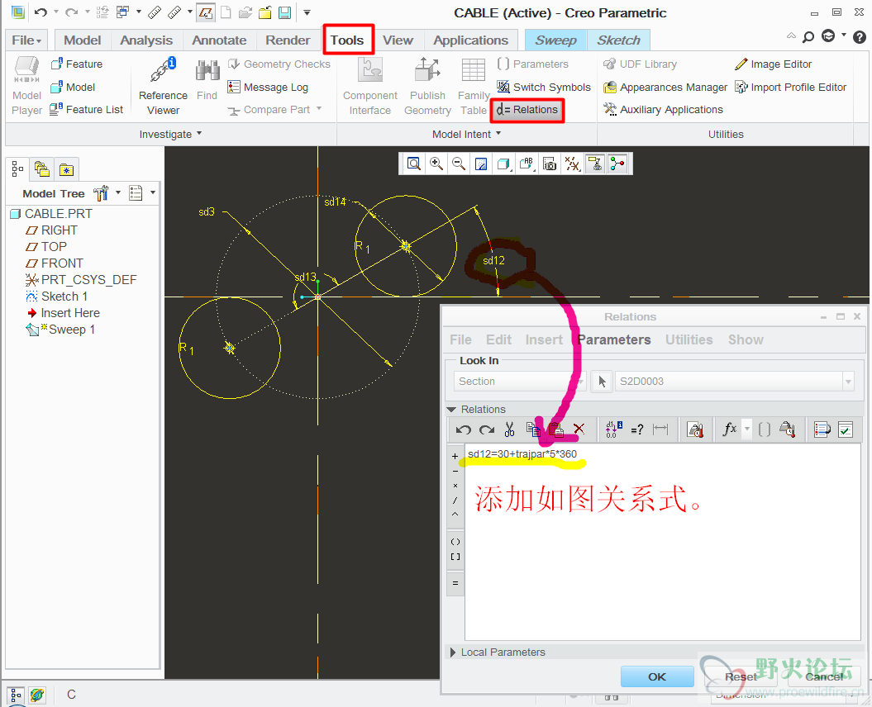
Task: Open the Parameters menu in Relations dialog
Action: coord(614,339)
